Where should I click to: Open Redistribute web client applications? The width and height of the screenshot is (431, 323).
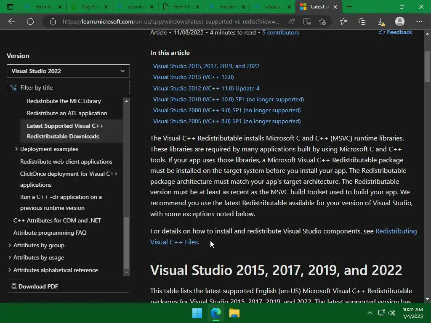pos(66,161)
